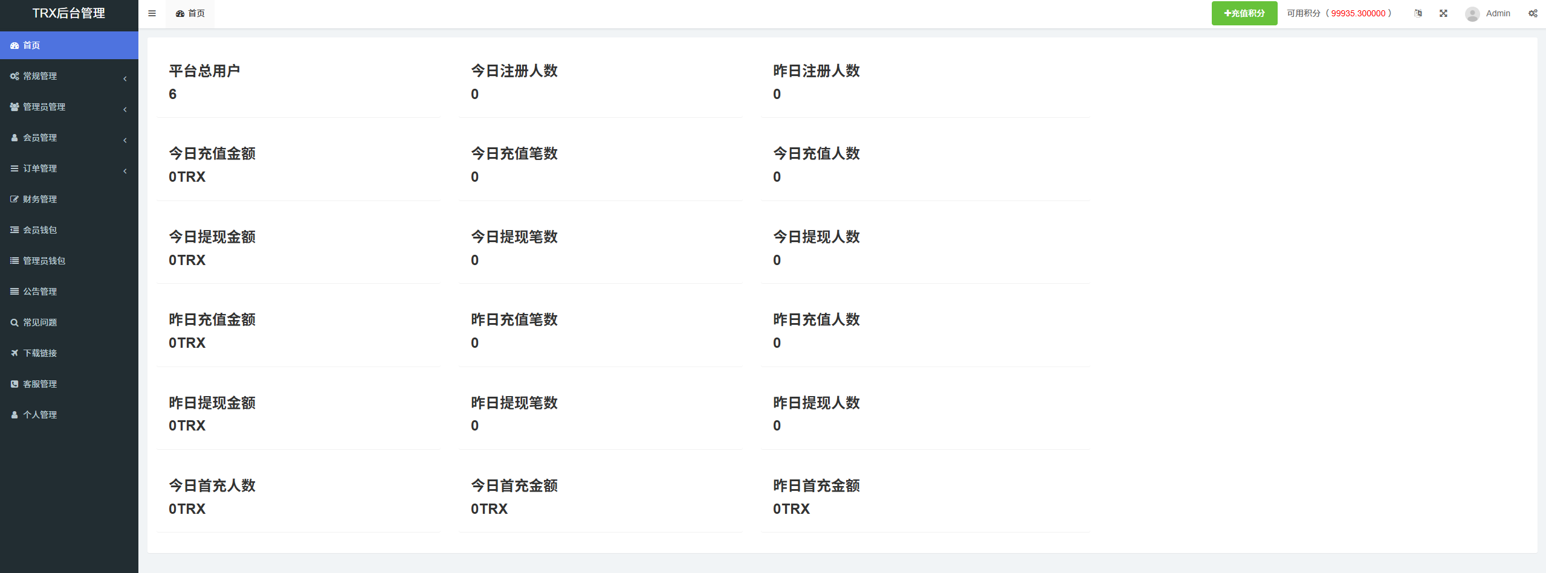Click the plane icon next to 下载链接
Viewport: 1546px width, 573px height.
coord(15,353)
